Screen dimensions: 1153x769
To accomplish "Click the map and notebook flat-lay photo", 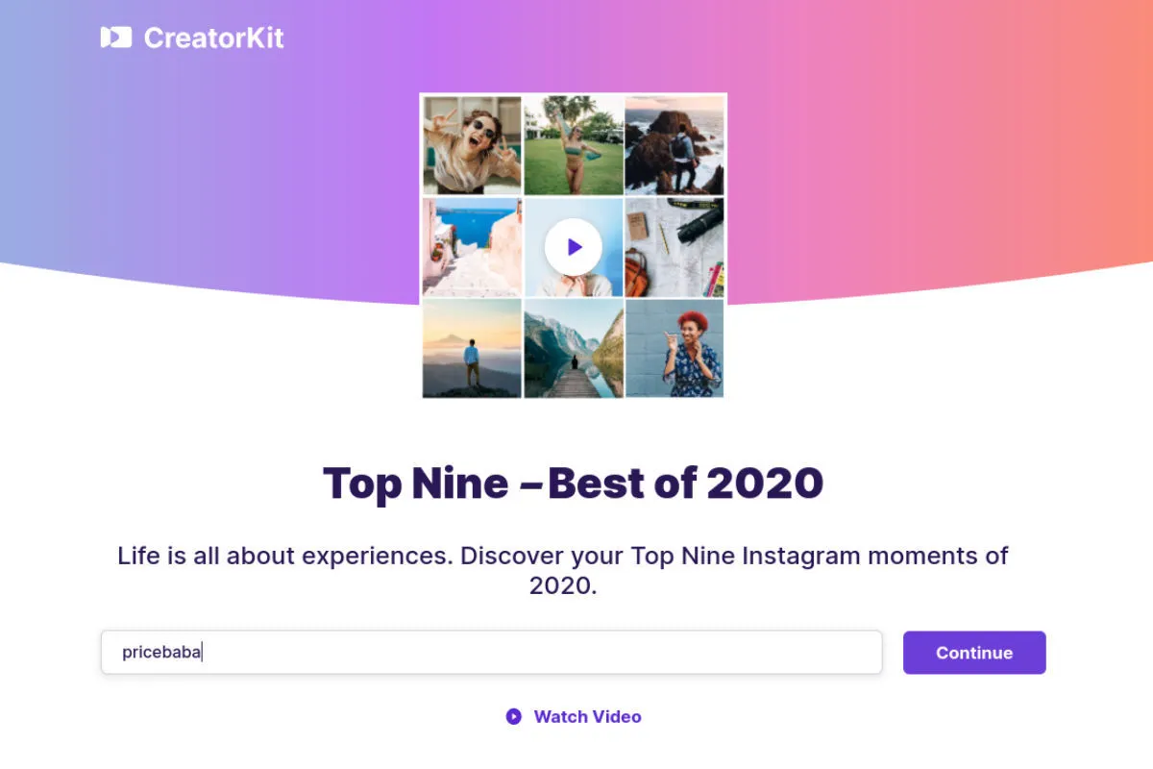I will (x=675, y=247).
